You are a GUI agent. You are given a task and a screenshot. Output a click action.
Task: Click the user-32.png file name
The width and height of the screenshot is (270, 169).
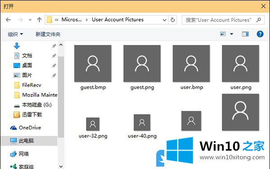tap(93, 136)
